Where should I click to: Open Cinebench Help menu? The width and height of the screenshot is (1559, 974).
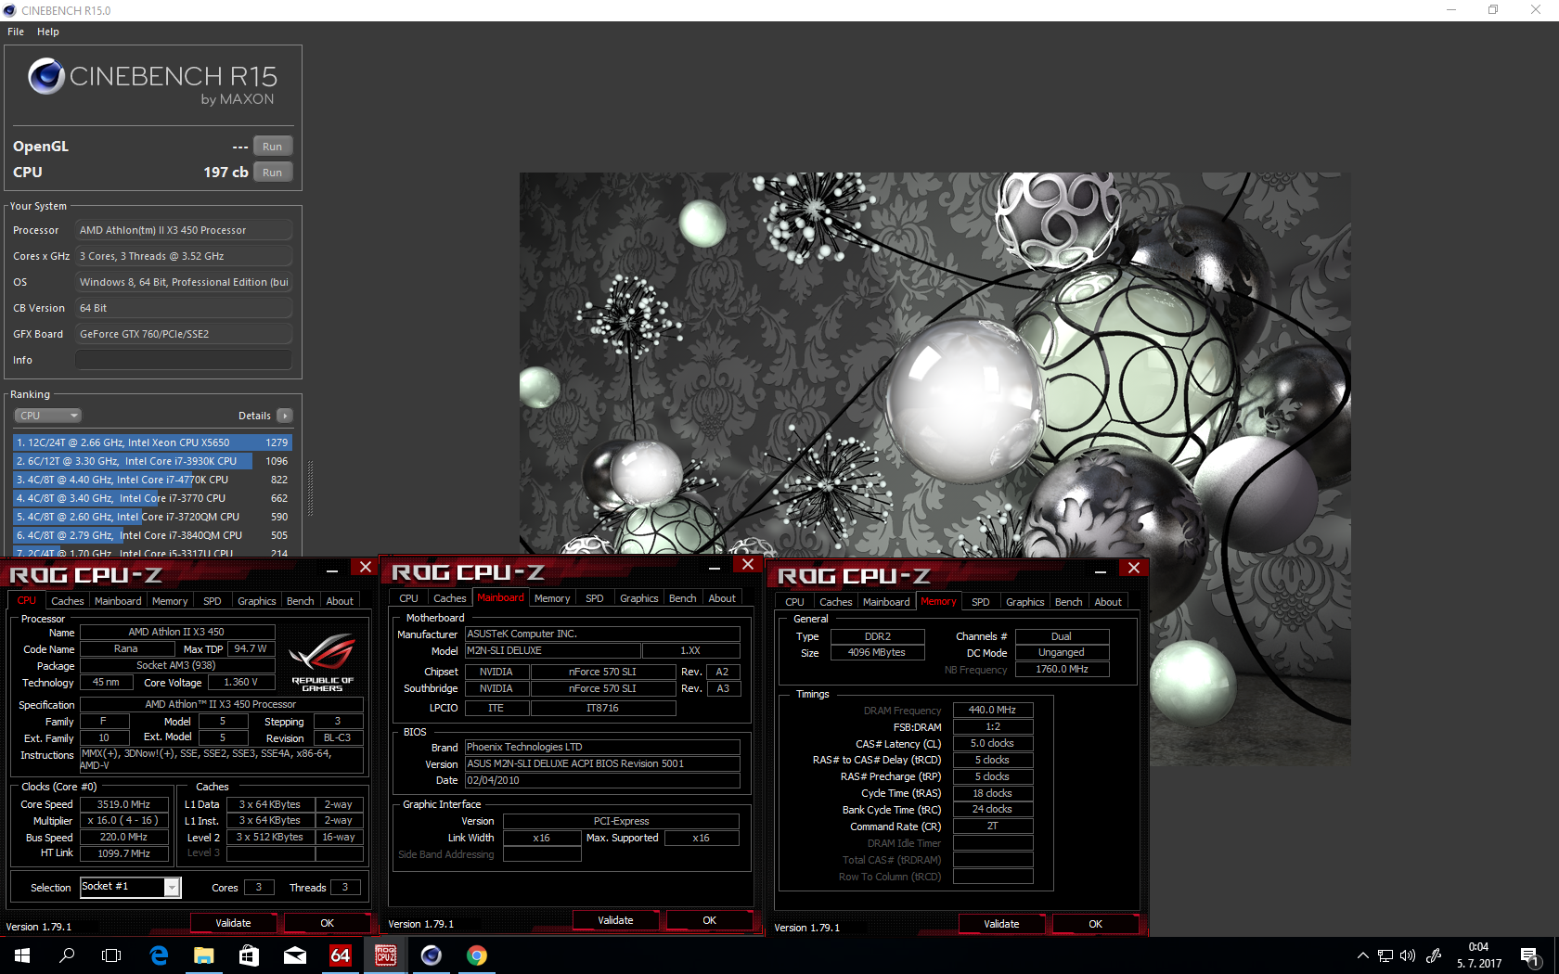[48, 32]
